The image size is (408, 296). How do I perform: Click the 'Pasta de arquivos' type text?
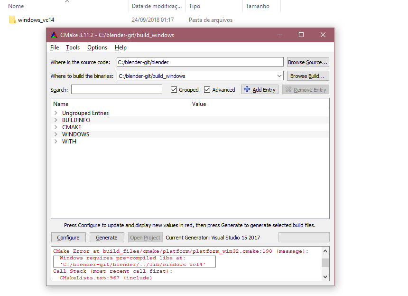(211, 20)
